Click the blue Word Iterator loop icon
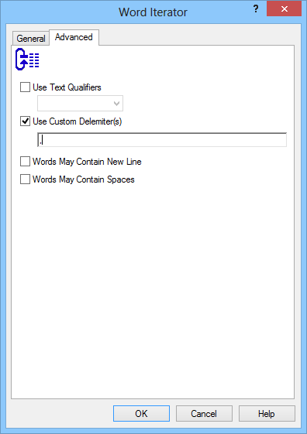The height and width of the screenshot is (434, 307). click(x=27, y=60)
